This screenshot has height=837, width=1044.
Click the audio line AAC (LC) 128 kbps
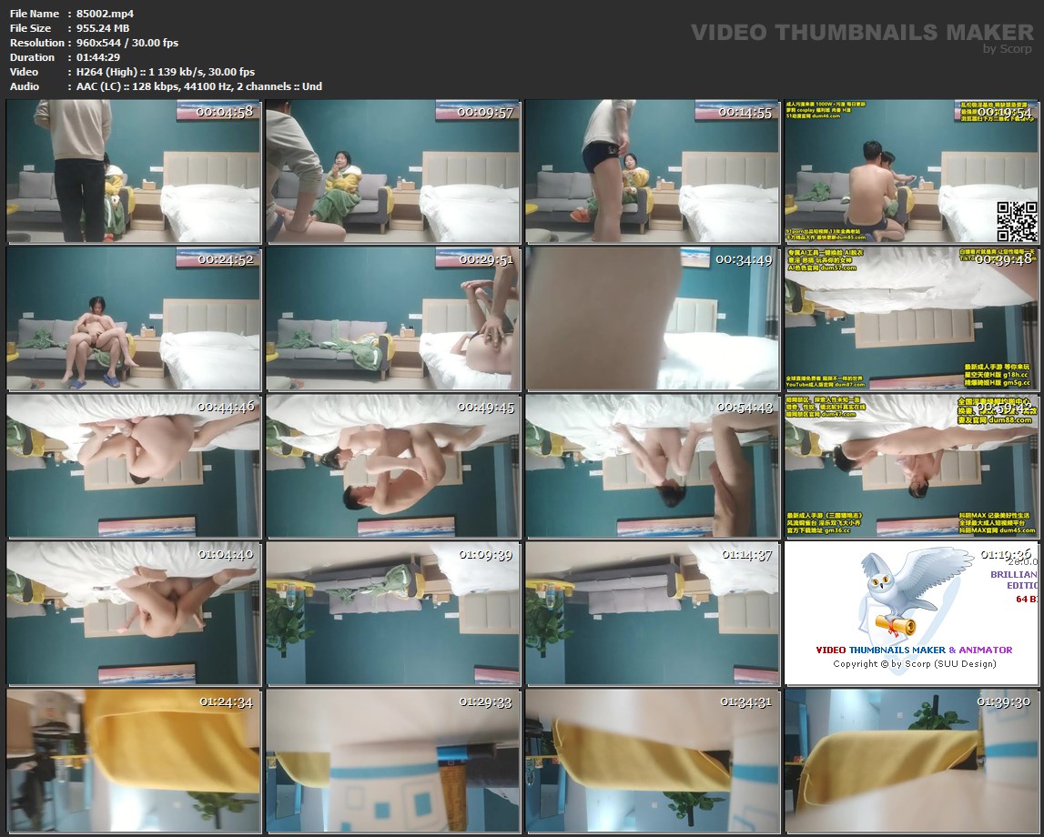[199, 86]
